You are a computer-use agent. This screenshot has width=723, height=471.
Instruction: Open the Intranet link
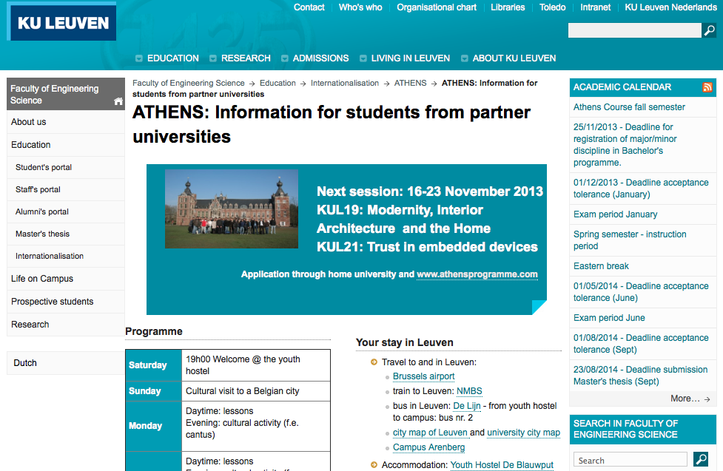coord(595,7)
